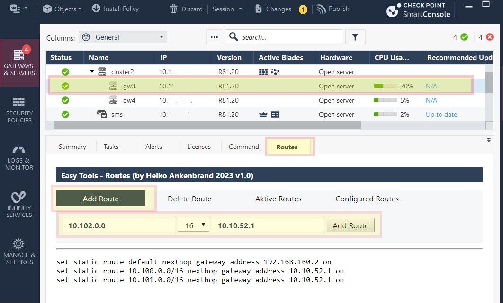503x303 pixels.
Task: Click the Discard trash icon
Action: 173,9
